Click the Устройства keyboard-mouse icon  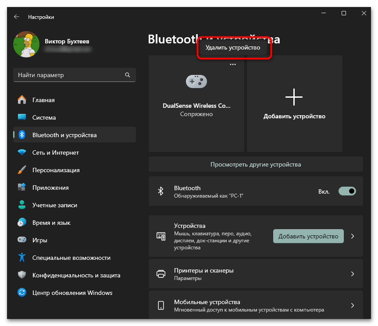[161, 236]
